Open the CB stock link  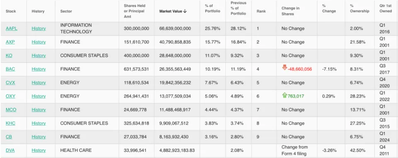click(x=9, y=137)
